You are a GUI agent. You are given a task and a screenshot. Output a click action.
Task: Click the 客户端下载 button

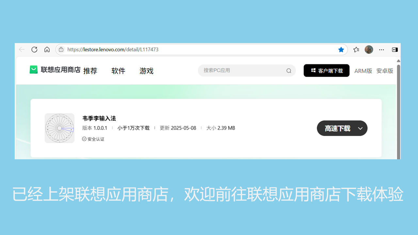[327, 70]
